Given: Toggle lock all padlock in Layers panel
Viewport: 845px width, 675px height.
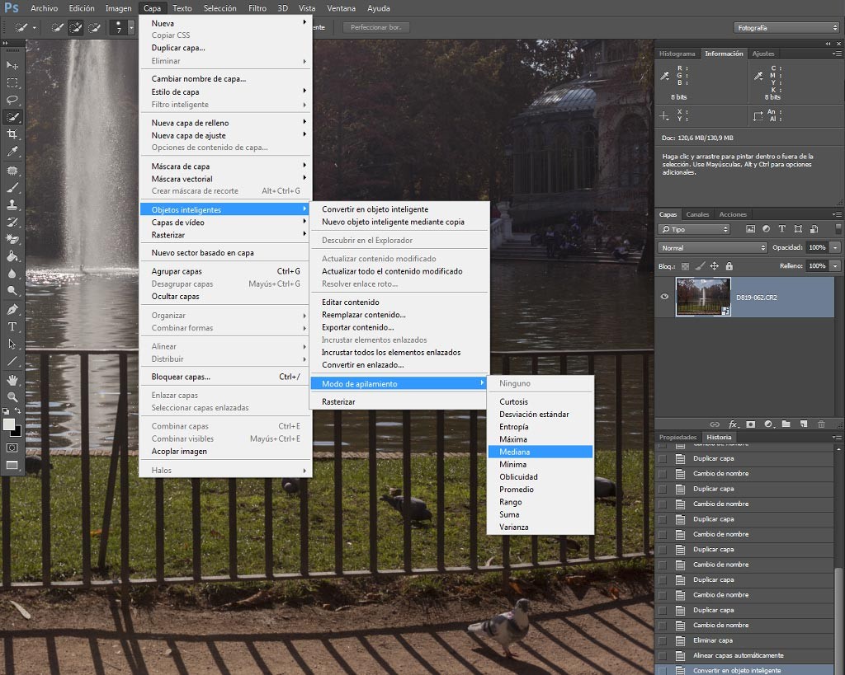Looking at the screenshot, I should click(x=729, y=266).
